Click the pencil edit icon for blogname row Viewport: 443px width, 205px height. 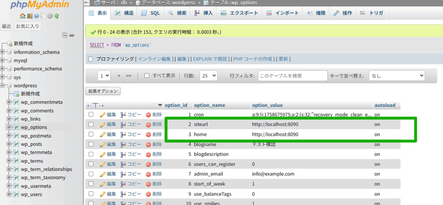[103, 144]
